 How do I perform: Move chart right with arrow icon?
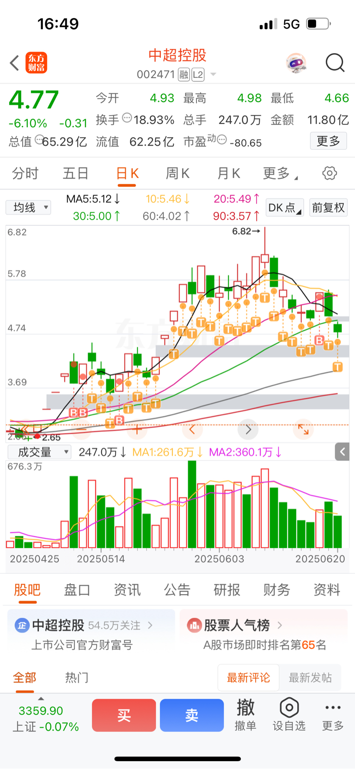(248, 430)
